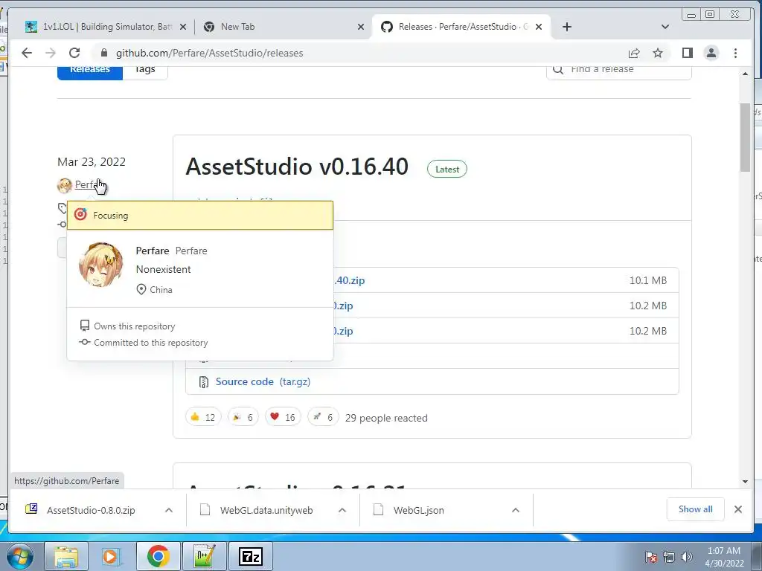Open the downloaded AssetStudio-0.8.0.zip file
Screen dimensions: 762x571
click(x=91, y=510)
